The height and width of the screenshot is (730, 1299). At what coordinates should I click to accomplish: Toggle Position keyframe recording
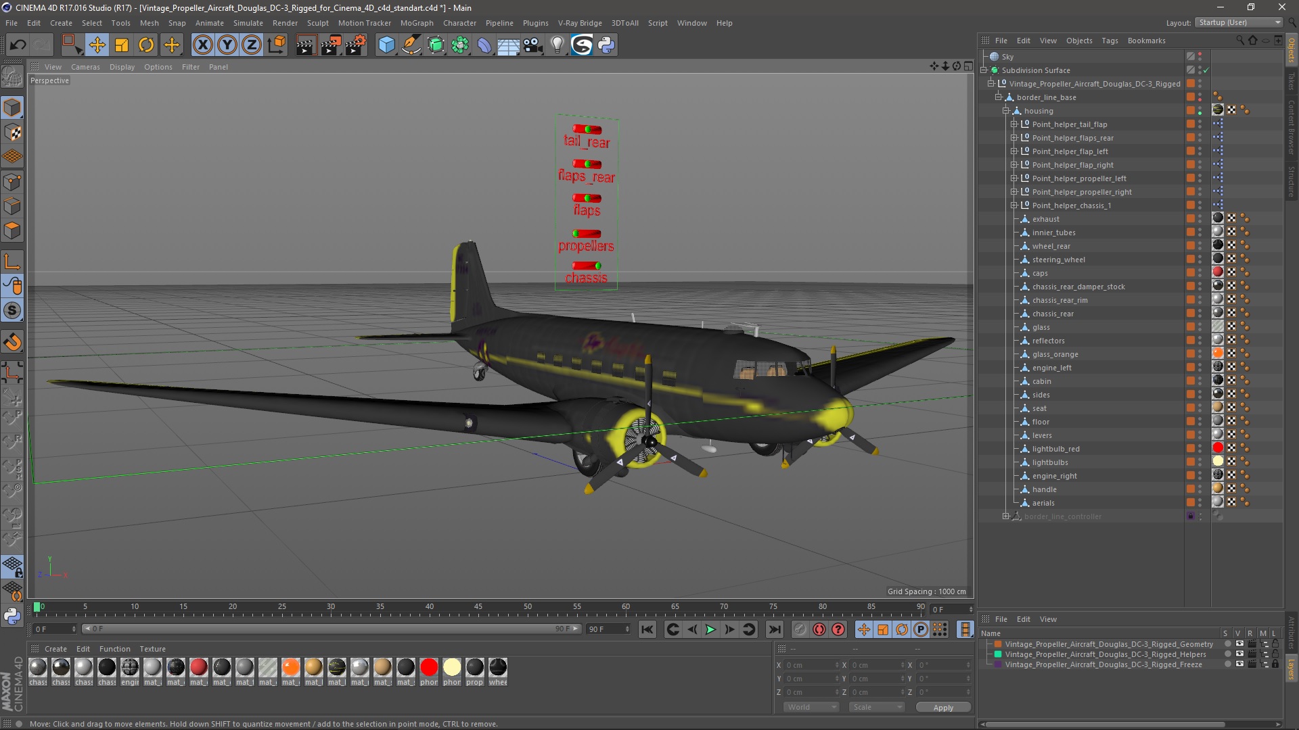pos(864,629)
